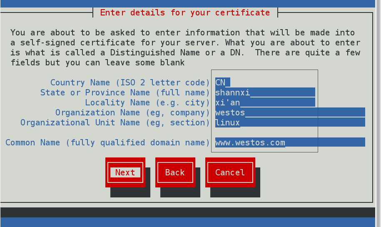The height and width of the screenshot is (227, 381).
Task: Click the Locality Name field containing xi'an
Action: coord(265,102)
